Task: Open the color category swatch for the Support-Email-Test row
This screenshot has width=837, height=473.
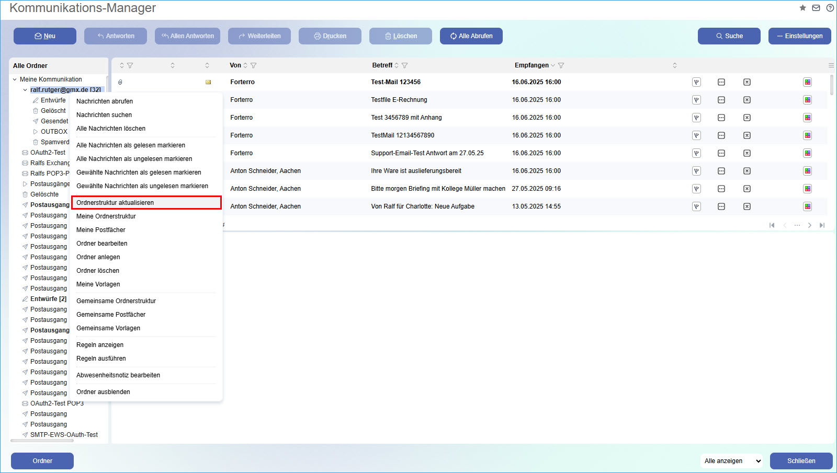Action: click(x=808, y=153)
